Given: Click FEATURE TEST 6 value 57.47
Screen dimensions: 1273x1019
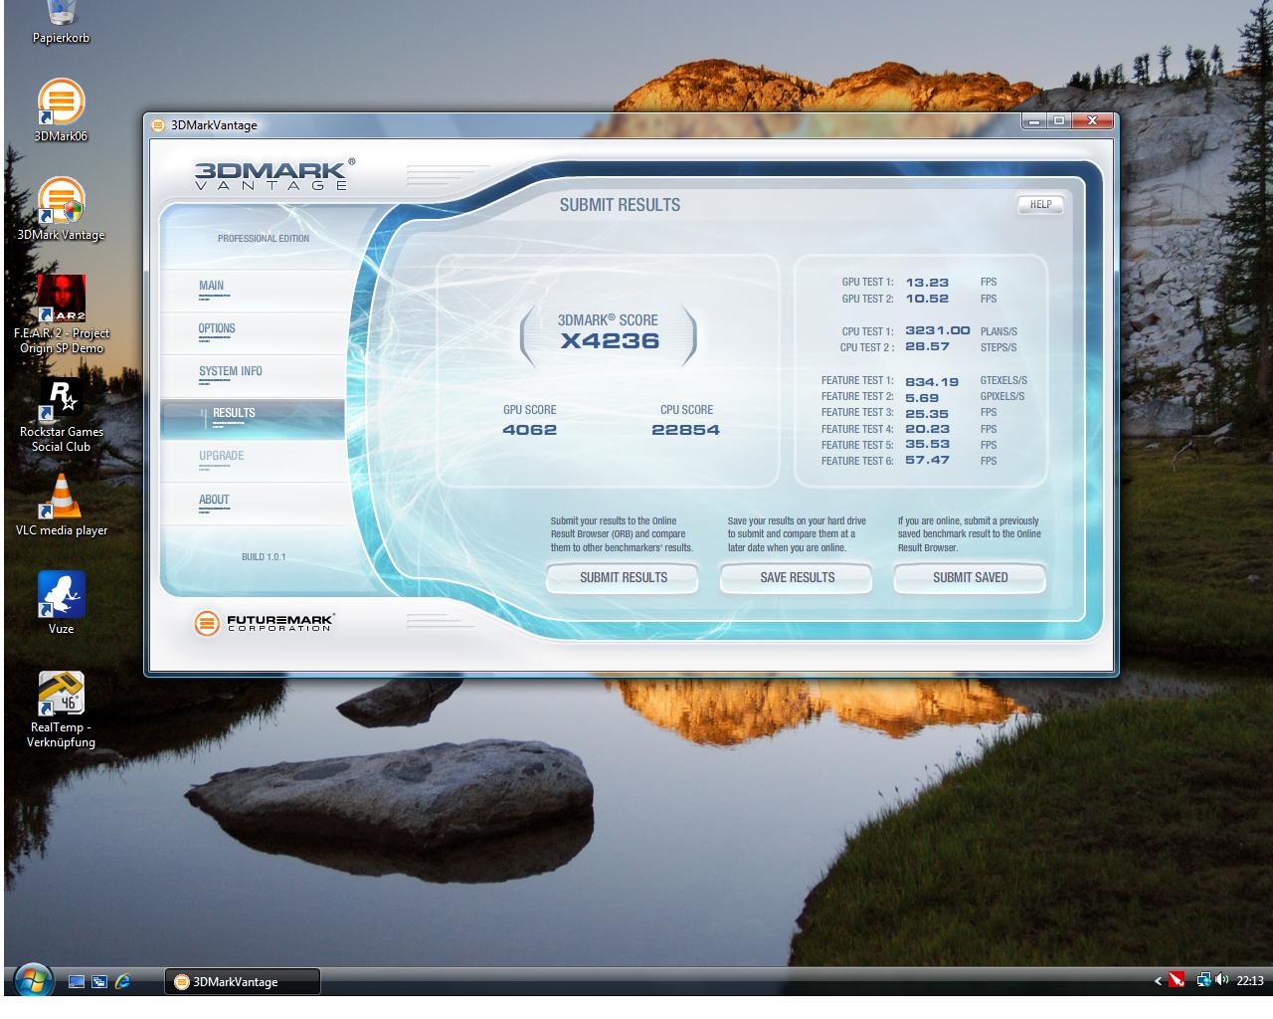Looking at the screenshot, I should pyautogui.click(x=927, y=460).
